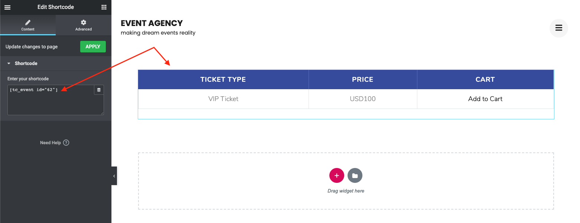Hide the editing panel with the side chevron
Screen dimensions: 580x223
[x=114, y=175]
